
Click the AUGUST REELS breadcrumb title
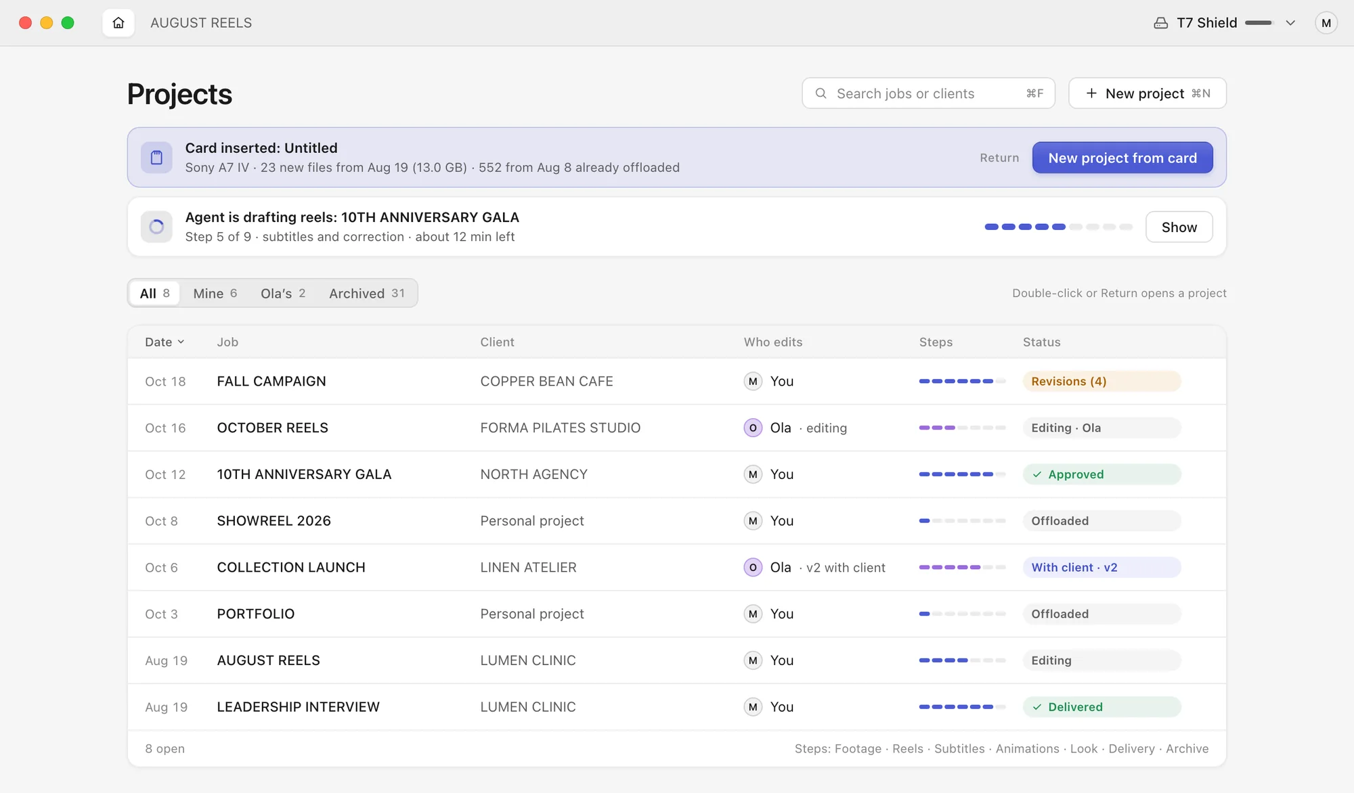tap(201, 23)
